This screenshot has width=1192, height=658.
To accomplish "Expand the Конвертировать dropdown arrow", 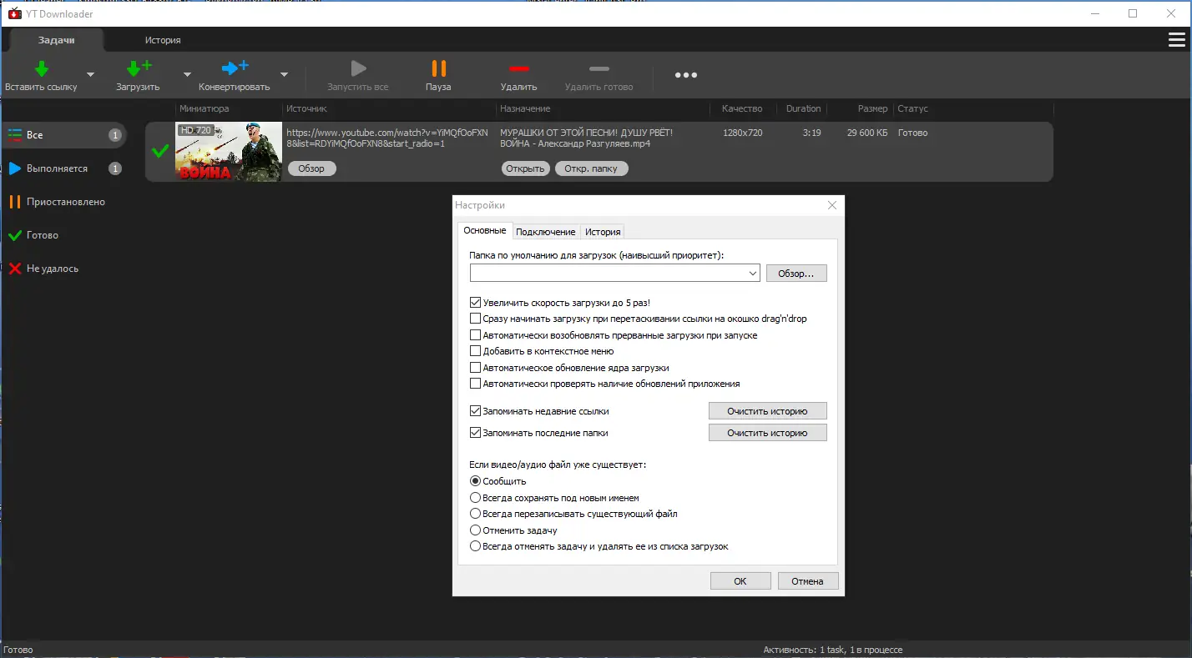I will tap(284, 74).
